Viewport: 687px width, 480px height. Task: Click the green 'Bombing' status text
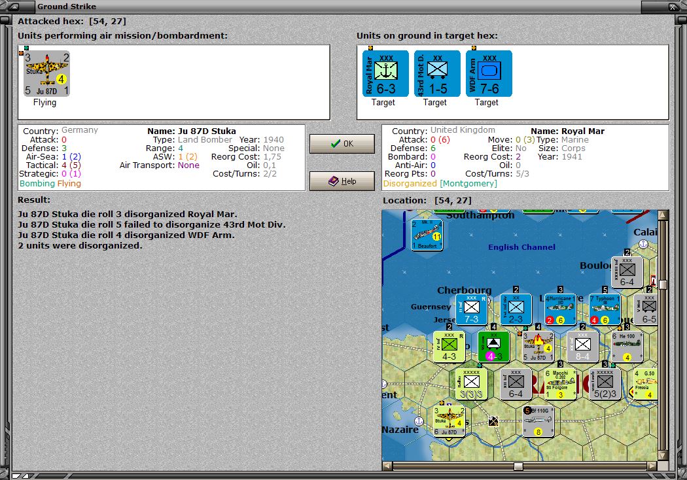37,184
